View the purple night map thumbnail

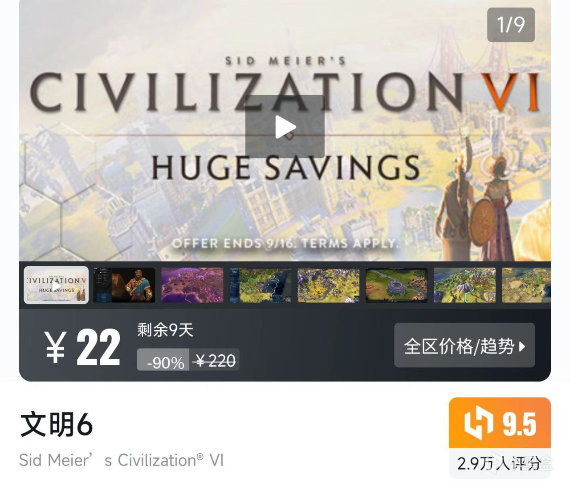(x=192, y=285)
